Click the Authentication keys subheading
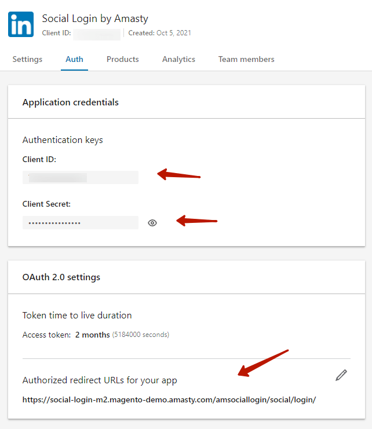 click(63, 140)
